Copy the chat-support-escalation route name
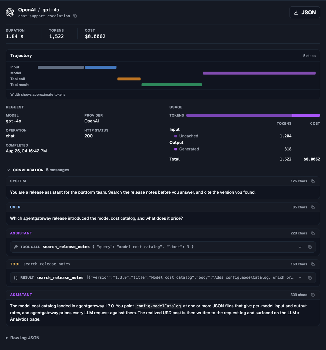The image size is (326, 350). pyautogui.click(x=75, y=16)
